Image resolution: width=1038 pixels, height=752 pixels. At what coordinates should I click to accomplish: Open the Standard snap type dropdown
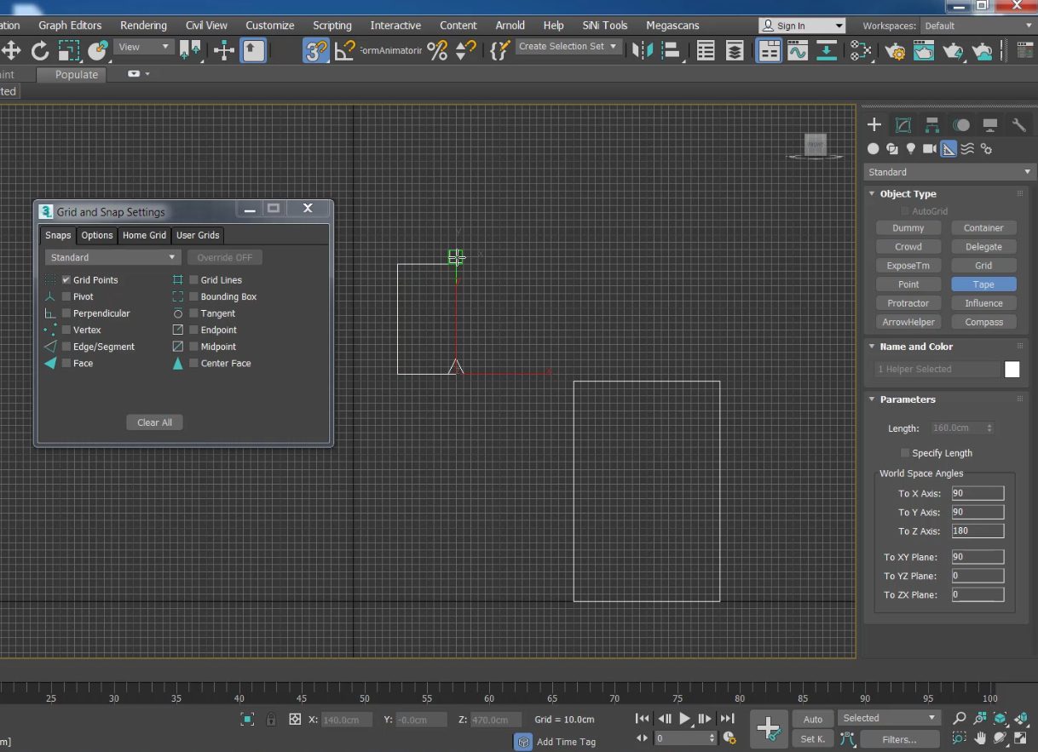point(112,257)
